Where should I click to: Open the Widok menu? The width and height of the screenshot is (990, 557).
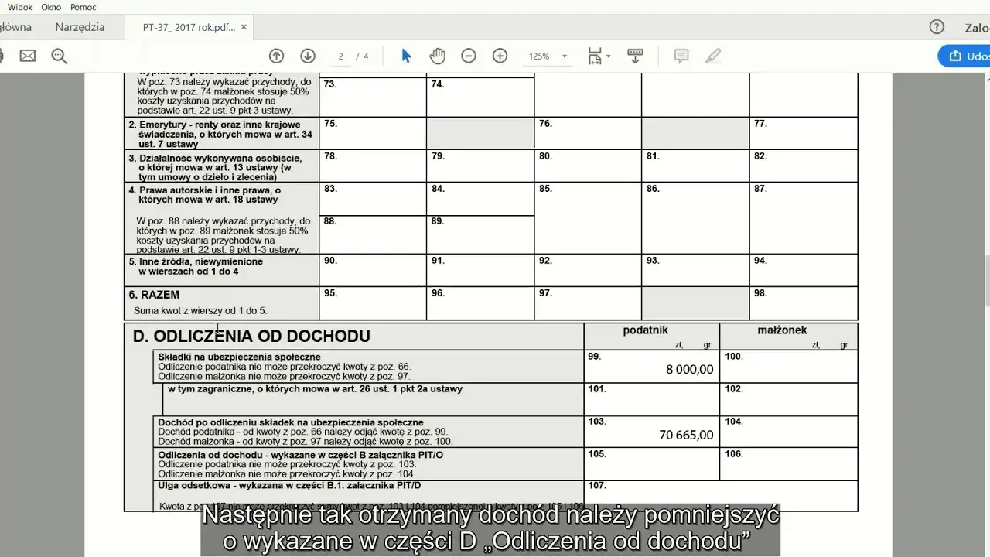tap(19, 6)
